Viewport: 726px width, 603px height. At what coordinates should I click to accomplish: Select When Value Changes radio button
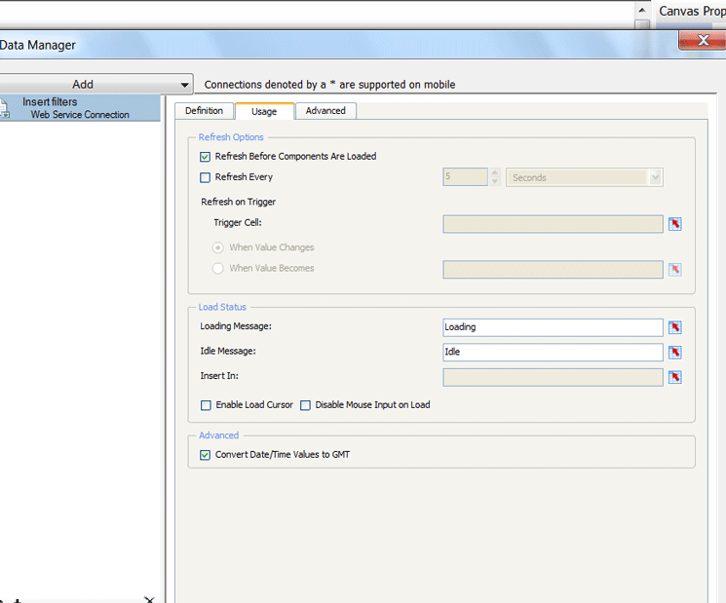(218, 248)
